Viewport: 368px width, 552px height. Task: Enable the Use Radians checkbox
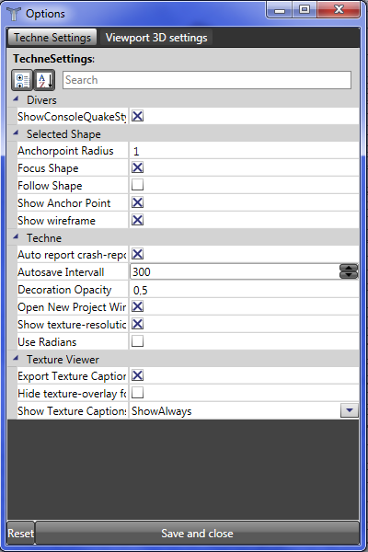point(137,340)
